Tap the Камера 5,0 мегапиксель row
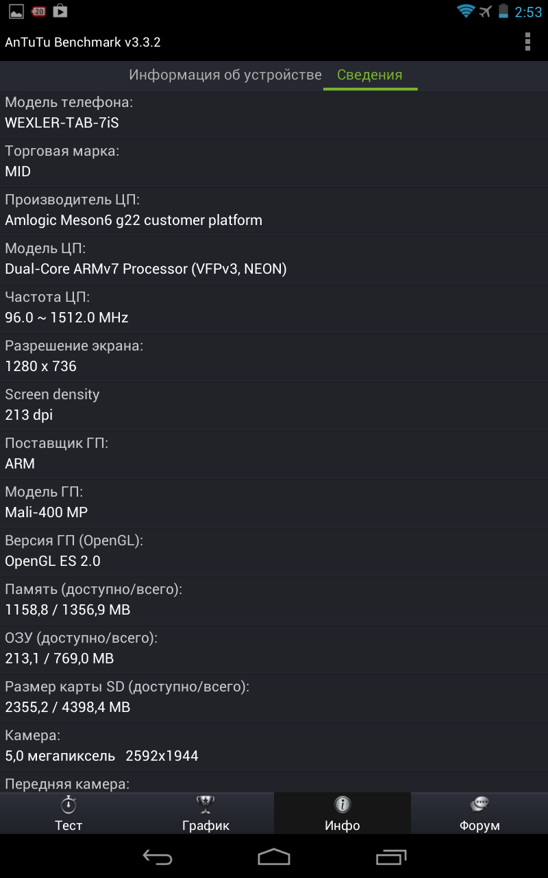 point(274,746)
